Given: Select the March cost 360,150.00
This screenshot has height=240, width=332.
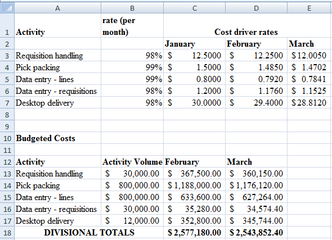Looking at the screenshot, I should pos(256,174).
